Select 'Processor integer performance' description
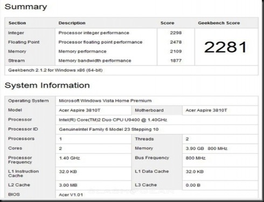Screen dimensions: 264x202 [94, 33]
